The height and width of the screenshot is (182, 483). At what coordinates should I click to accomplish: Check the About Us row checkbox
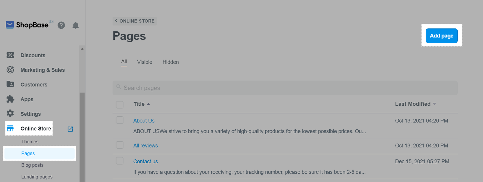[x=120, y=120]
